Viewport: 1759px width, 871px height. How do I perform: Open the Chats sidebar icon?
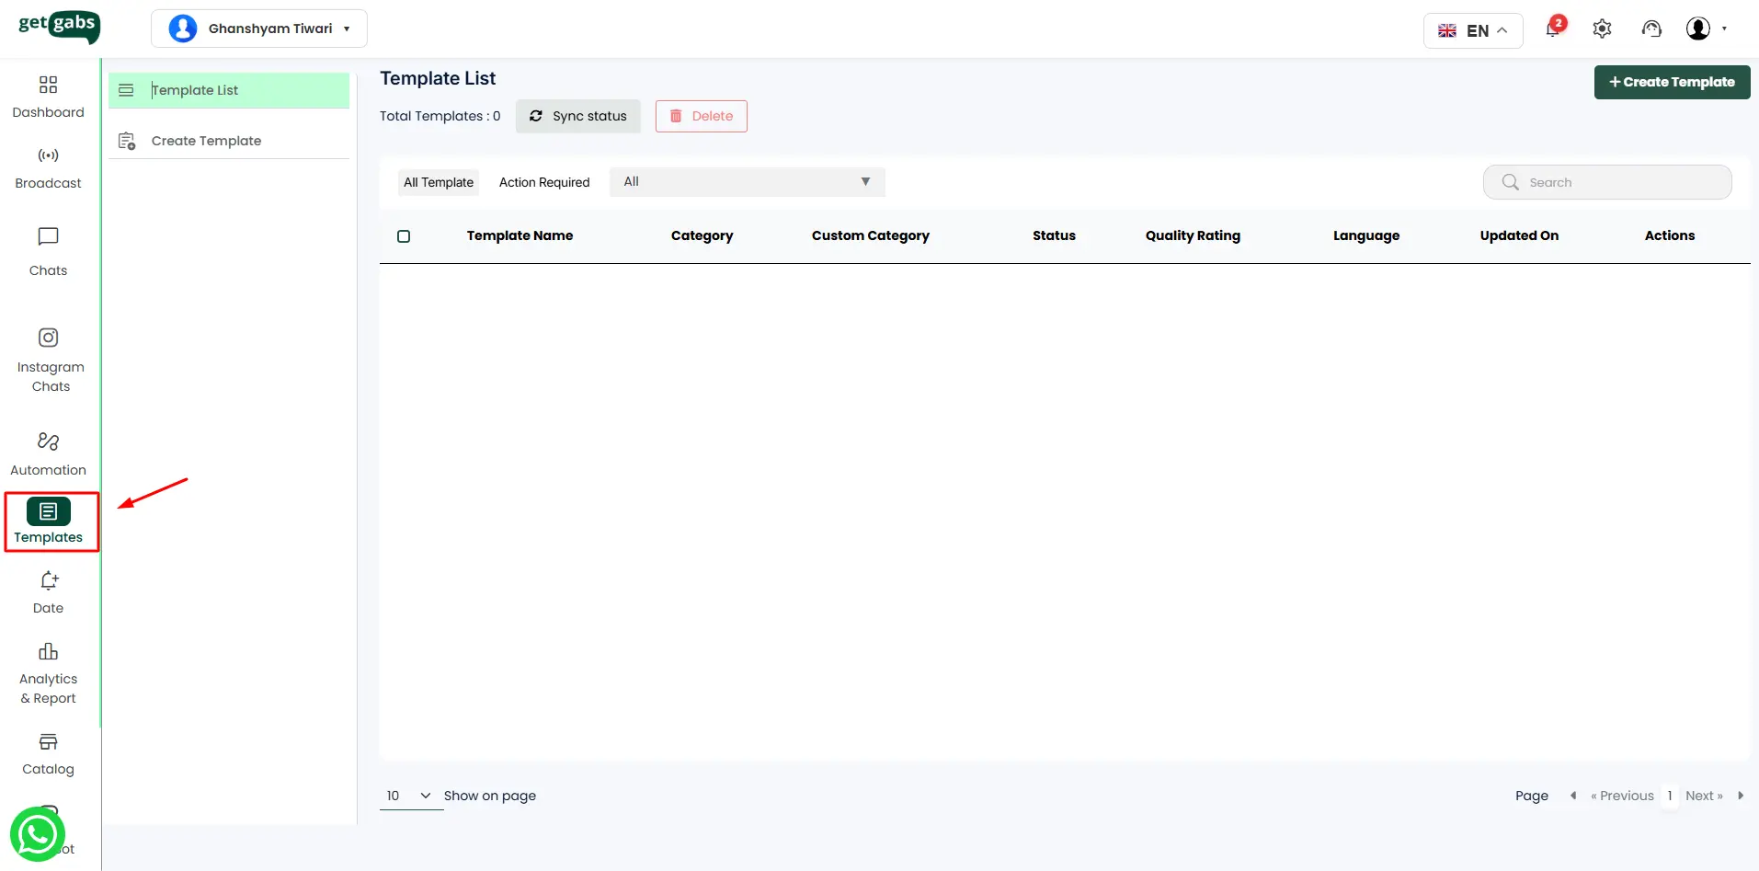point(48,250)
